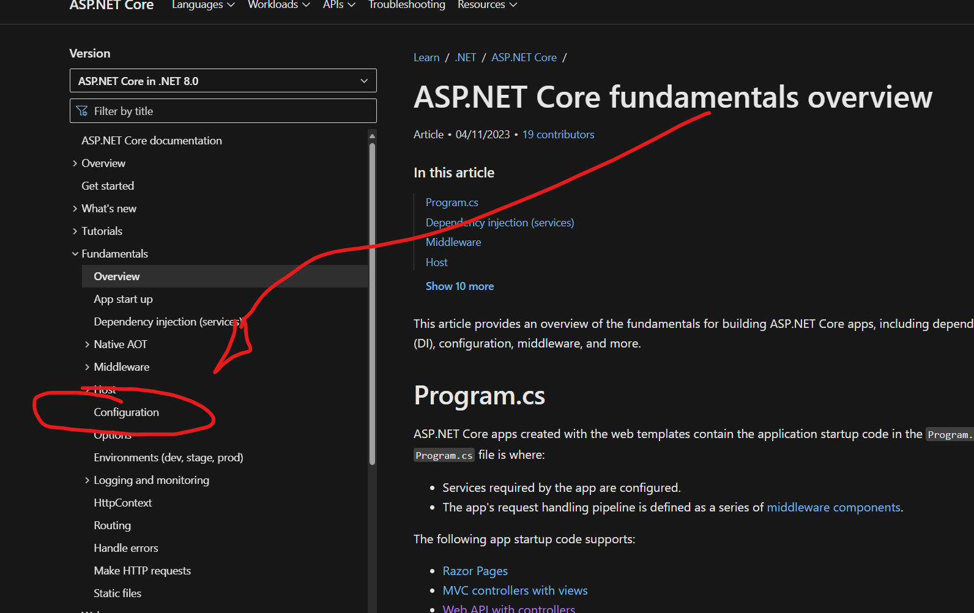Select Configuration in the sidebar tree
Viewport: 974px width, 613px height.
(x=126, y=412)
